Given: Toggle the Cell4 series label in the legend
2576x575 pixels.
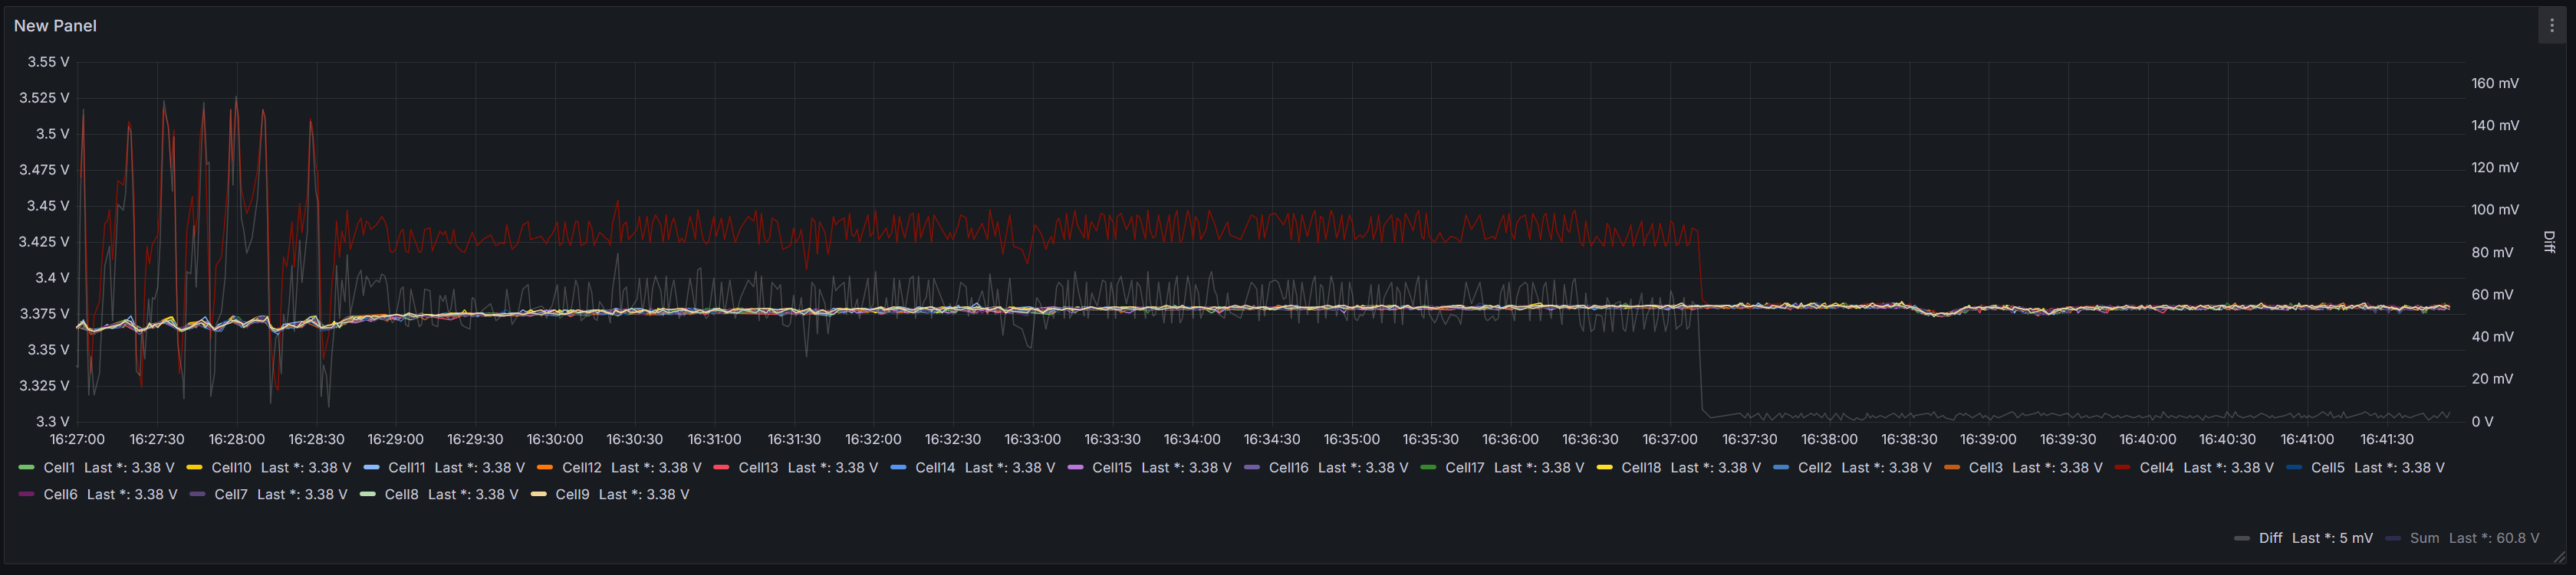Looking at the screenshot, I should click(2156, 467).
